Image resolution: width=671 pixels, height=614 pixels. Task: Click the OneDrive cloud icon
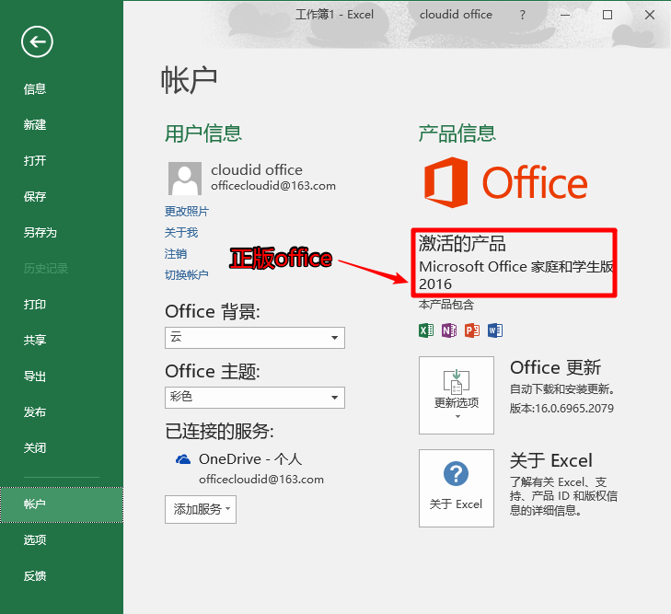click(183, 458)
